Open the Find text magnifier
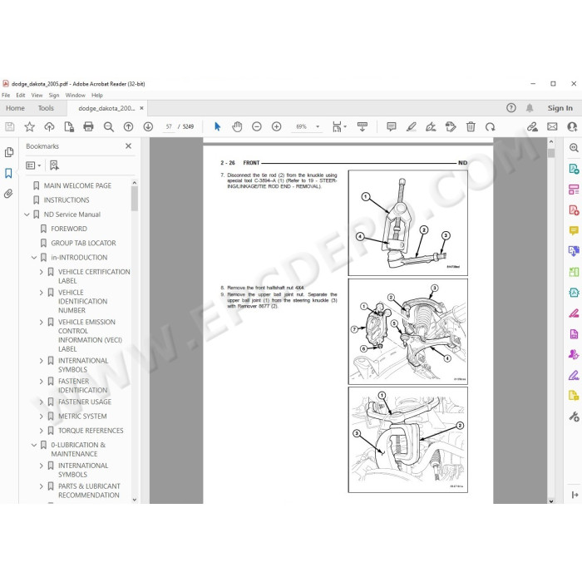The image size is (582, 582). pyautogui.click(x=108, y=127)
